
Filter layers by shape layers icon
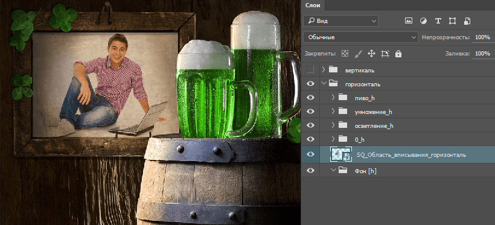pos(452,21)
